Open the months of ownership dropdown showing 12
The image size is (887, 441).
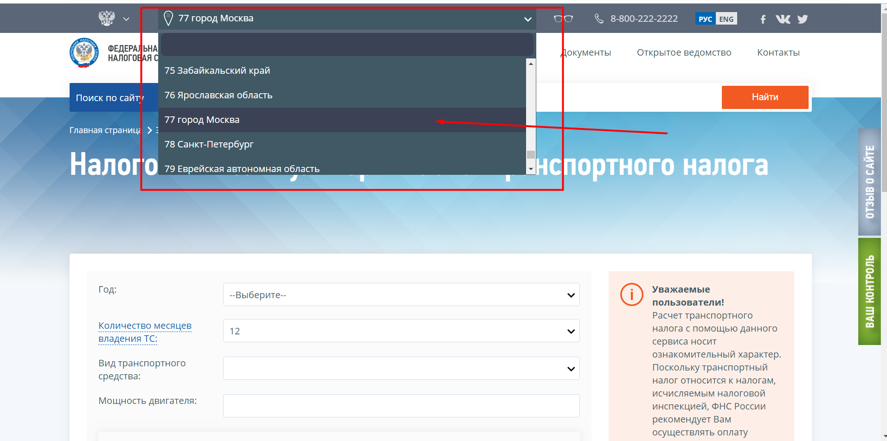[401, 331]
